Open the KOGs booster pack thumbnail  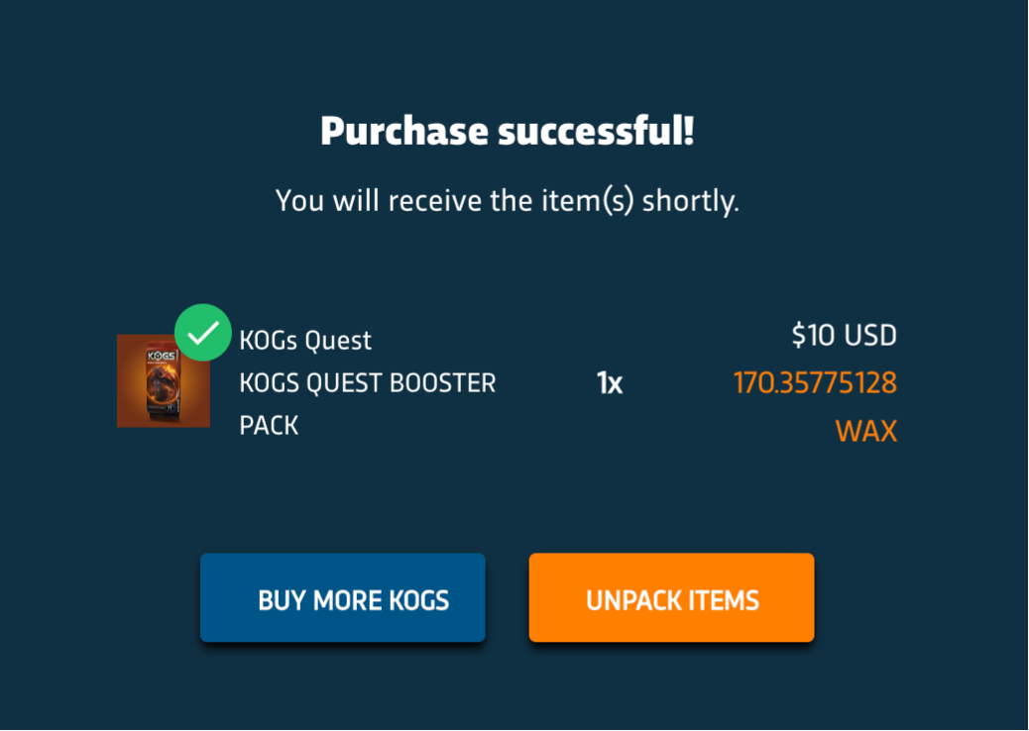coord(163,382)
